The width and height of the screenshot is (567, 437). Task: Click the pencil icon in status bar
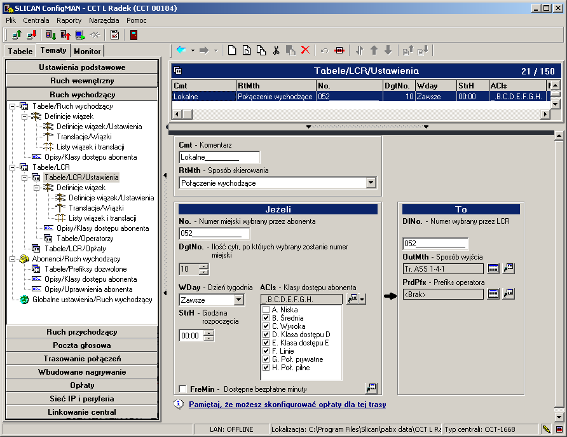point(547,429)
